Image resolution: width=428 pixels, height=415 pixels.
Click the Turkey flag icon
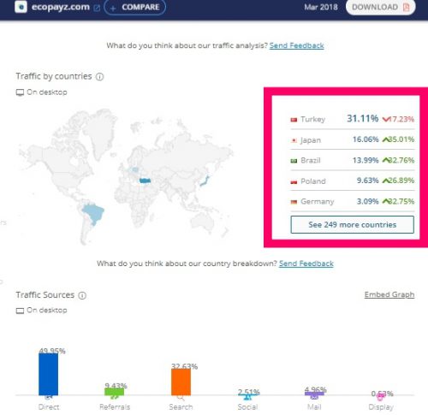coord(294,120)
